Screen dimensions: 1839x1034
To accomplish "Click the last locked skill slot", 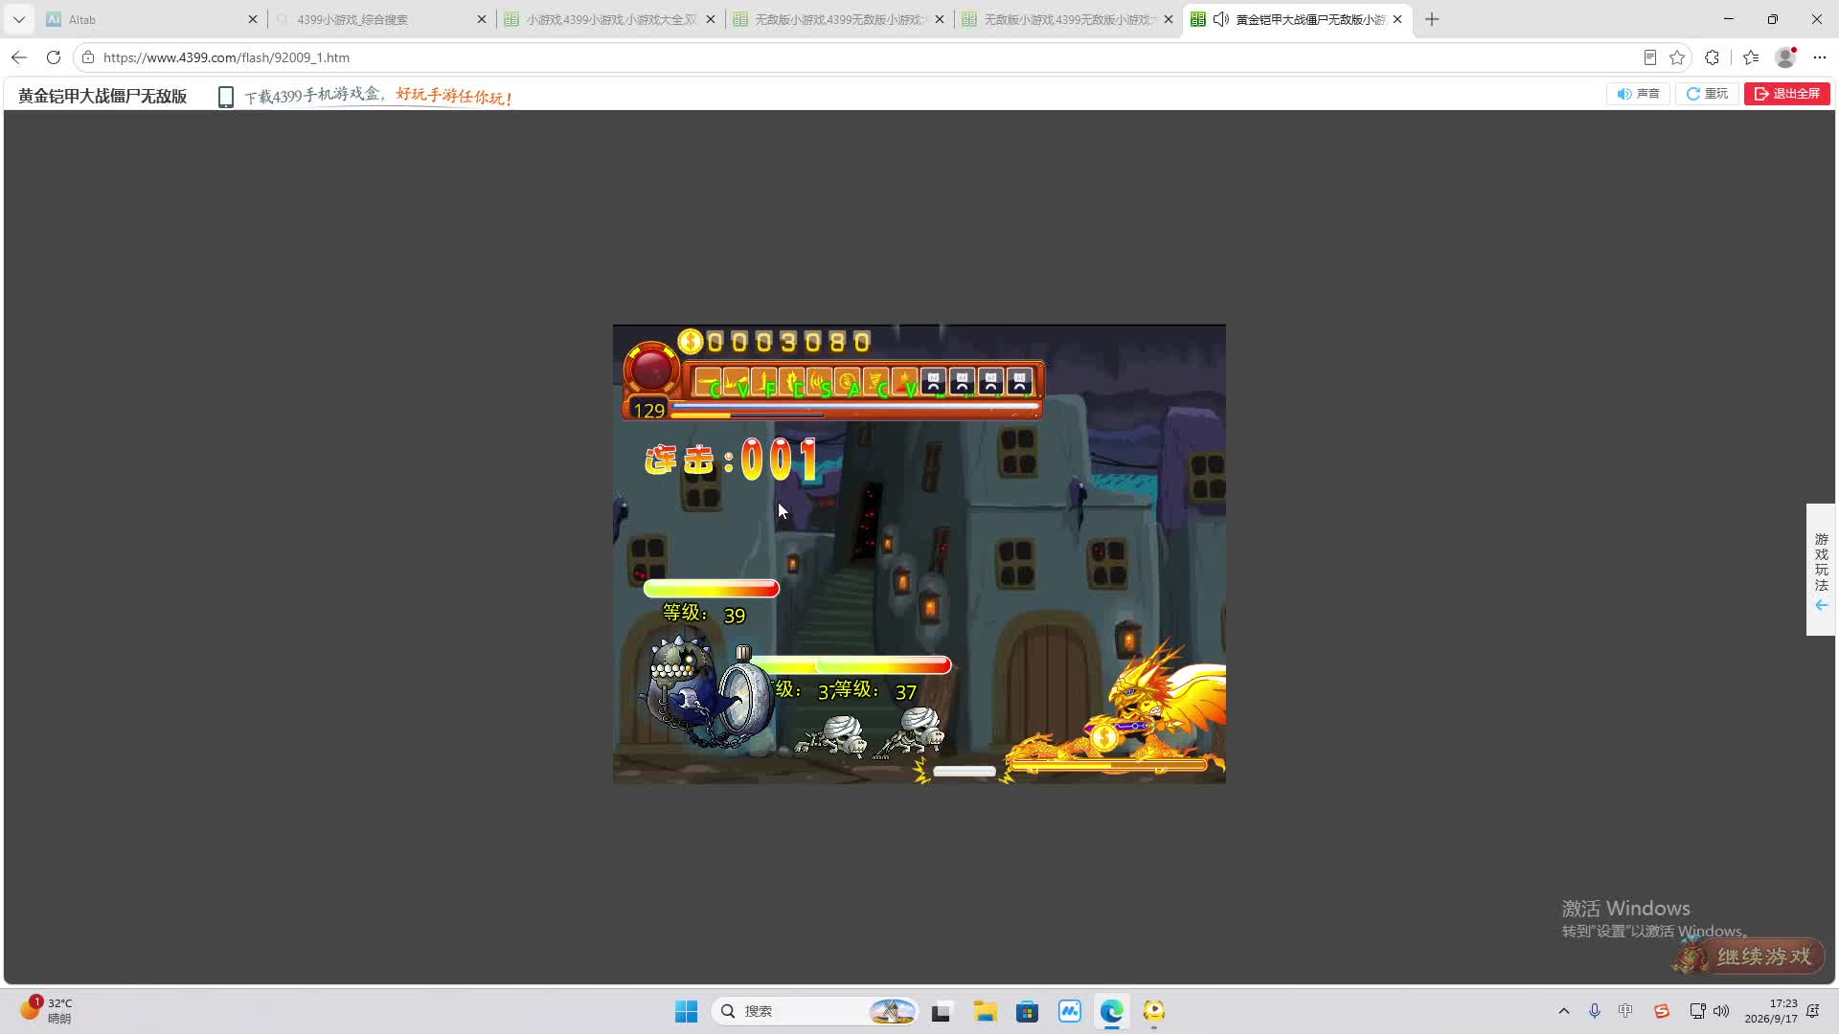I will click(x=1019, y=383).
